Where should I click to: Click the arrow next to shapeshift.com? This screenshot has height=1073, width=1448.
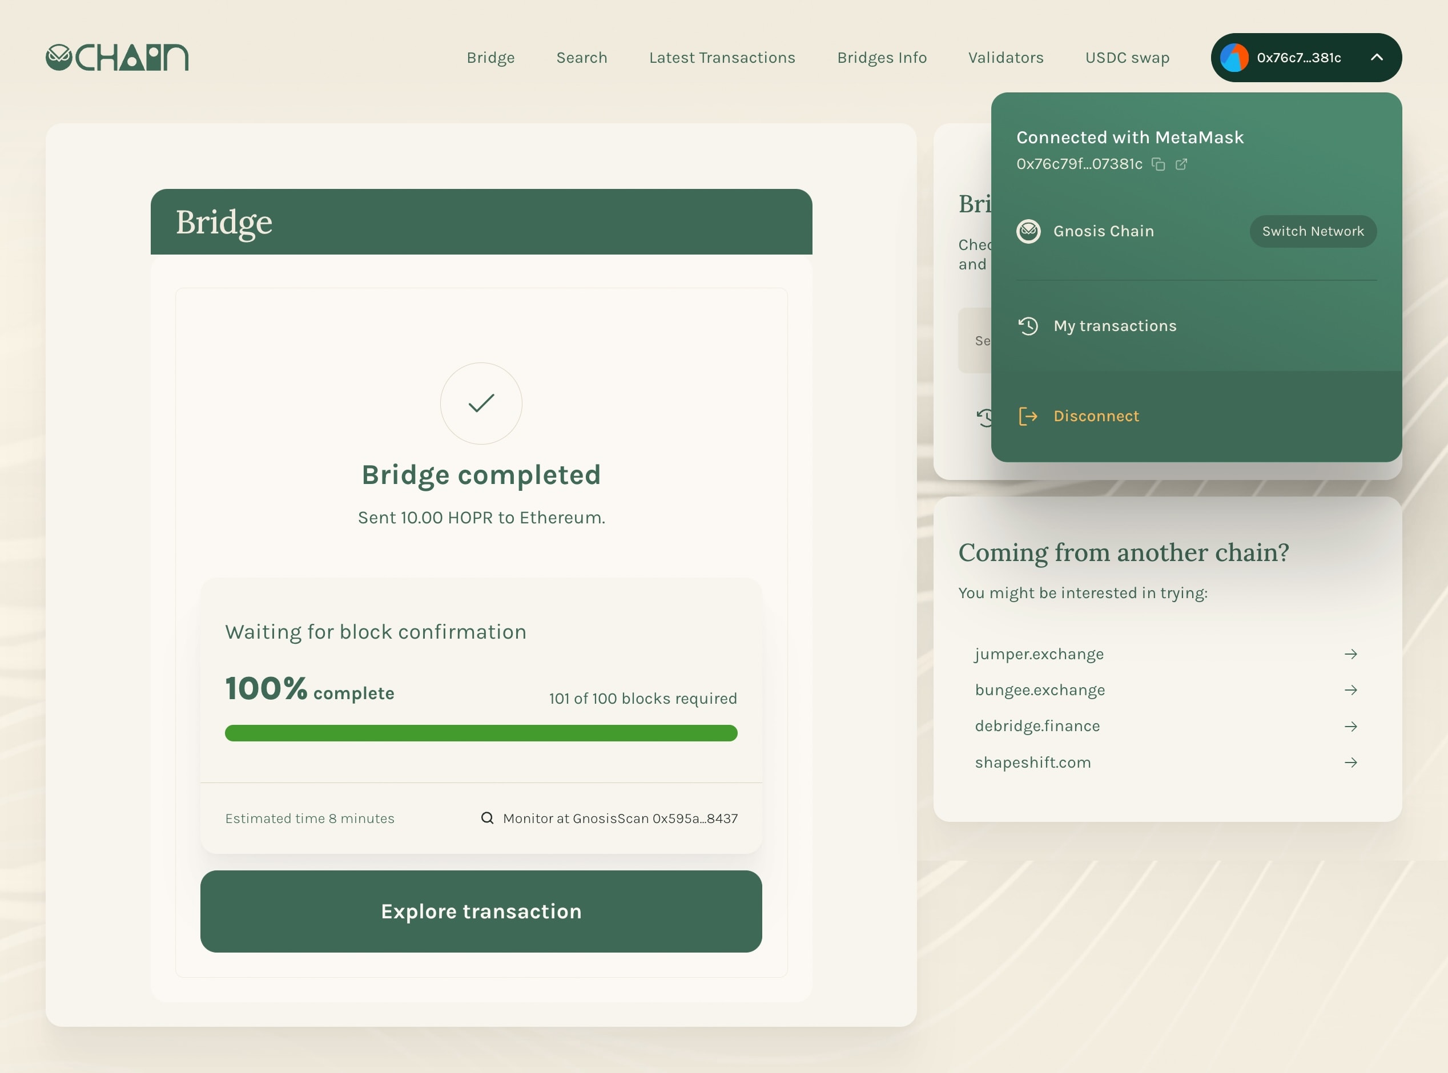pyautogui.click(x=1351, y=763)
